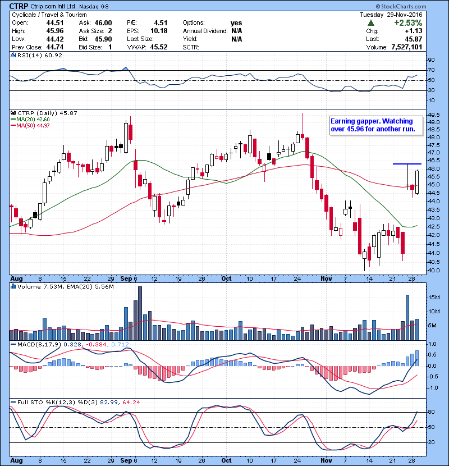Click the High value '45.96'

coord(55,31)
